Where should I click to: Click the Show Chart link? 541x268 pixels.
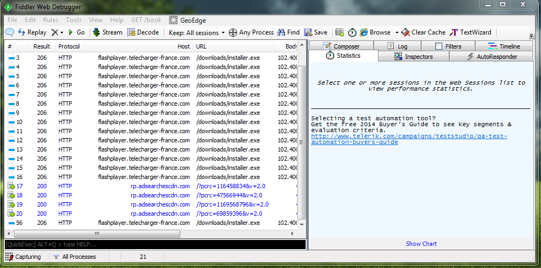421,244
